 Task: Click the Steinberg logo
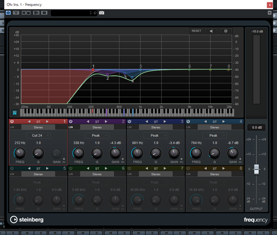coord(27,219)
